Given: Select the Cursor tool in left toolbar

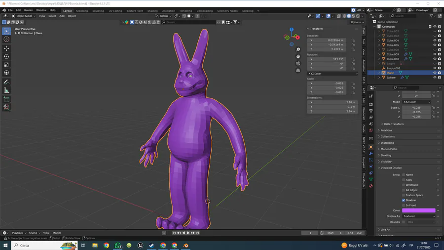Looking at the screenshot, I should [6, 40].
